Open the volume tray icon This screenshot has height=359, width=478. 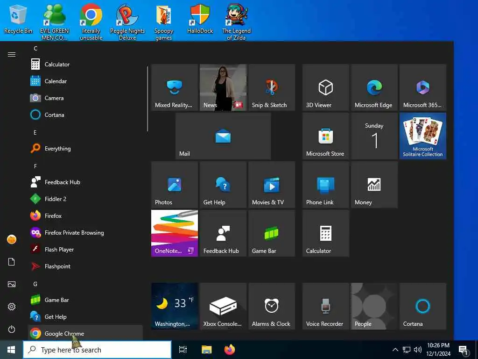point(418,350)
